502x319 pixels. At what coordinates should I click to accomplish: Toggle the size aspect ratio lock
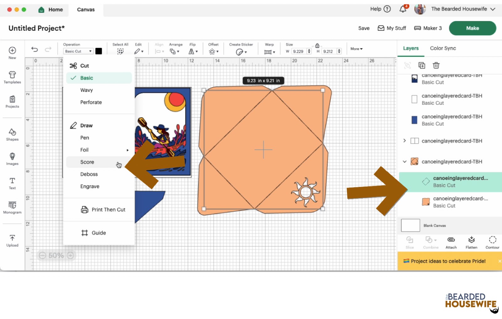(x=317, y=45)
